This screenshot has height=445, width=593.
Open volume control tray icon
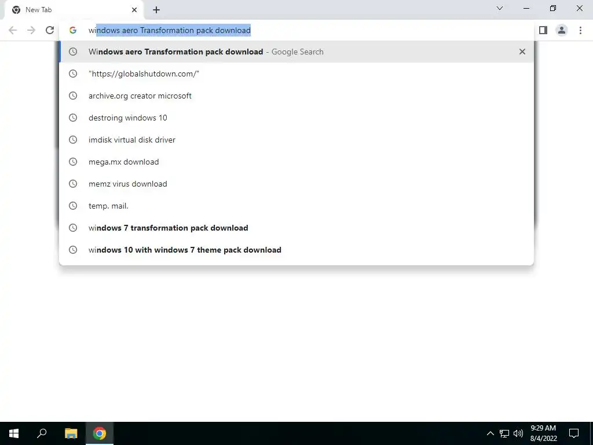(x=518, y=433)
